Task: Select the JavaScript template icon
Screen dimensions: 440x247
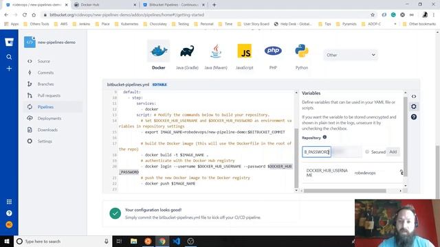Action: coord(245,51)
